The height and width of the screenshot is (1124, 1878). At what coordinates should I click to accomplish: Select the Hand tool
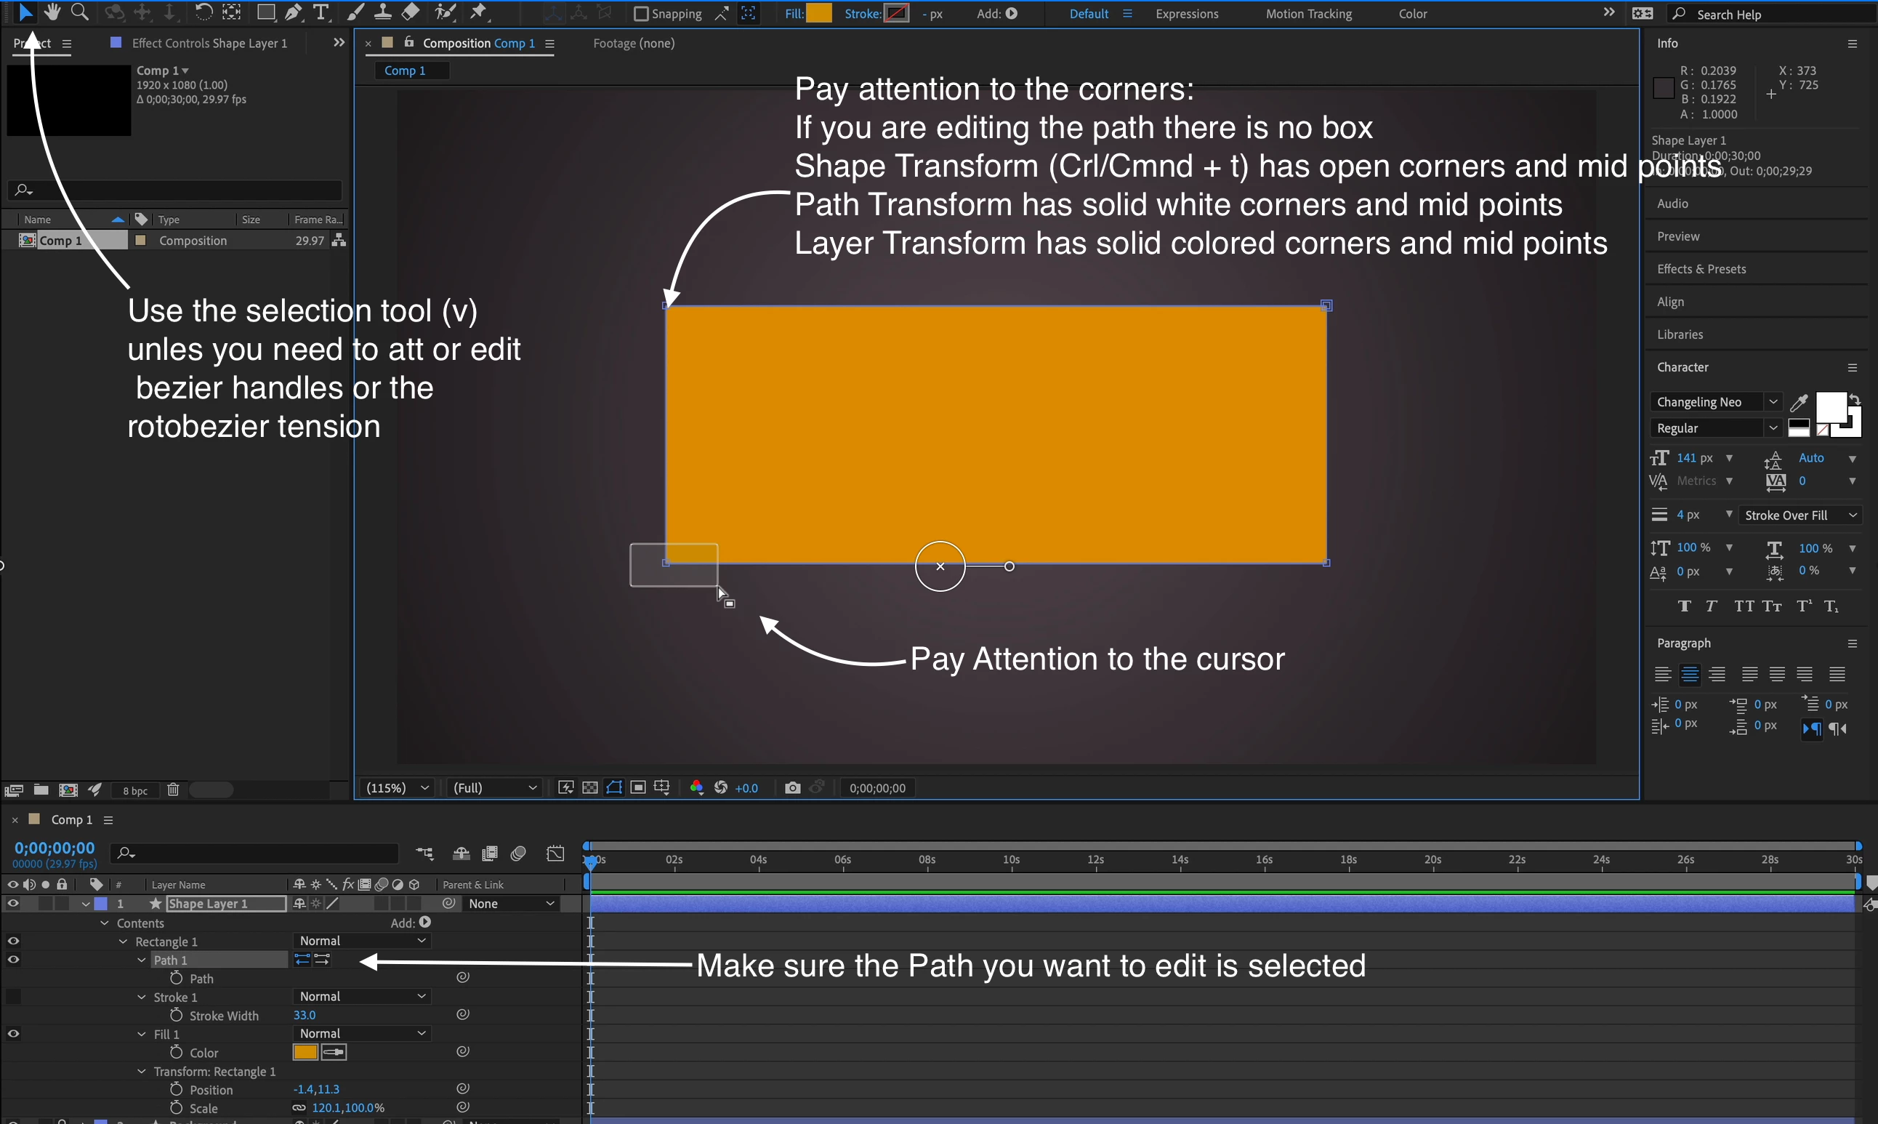(52, 12)
